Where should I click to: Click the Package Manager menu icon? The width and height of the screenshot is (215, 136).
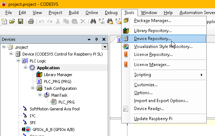[126, 21]
